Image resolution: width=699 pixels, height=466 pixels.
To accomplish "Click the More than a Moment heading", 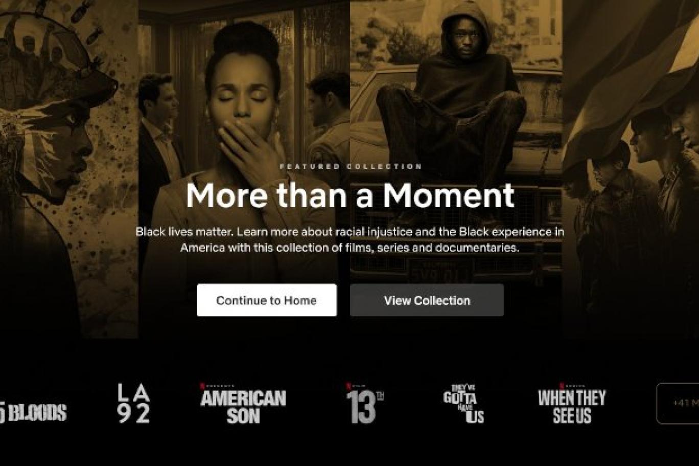I will click(x=350, y=195).
